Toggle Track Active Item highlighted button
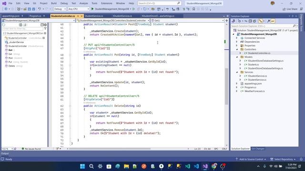Screen dimensions: 305x171 click(x=261, y=21)
